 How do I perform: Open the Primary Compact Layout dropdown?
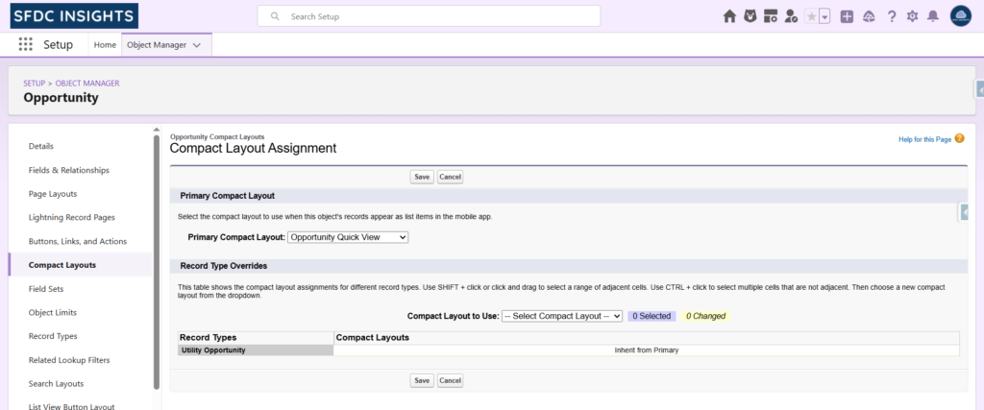(x=348, y=237)
